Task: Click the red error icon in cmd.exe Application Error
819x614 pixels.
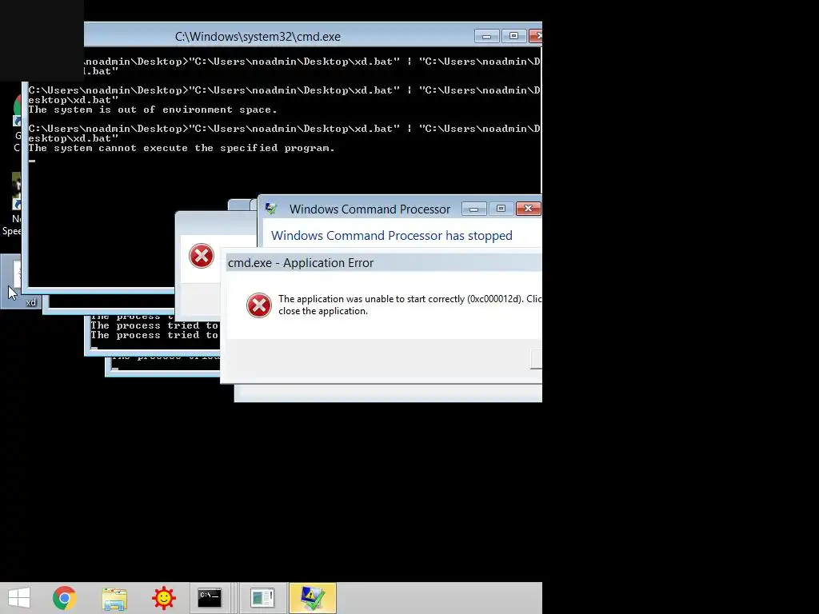Action: pyautogui.click(x=259, y=305)
